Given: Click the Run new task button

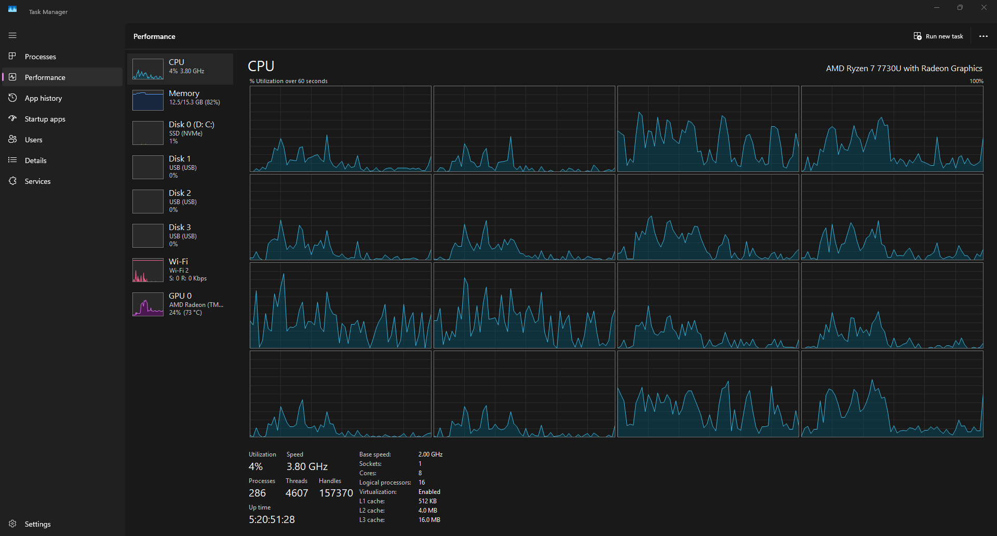Looking at the screenshot, I should click(938, 36).
